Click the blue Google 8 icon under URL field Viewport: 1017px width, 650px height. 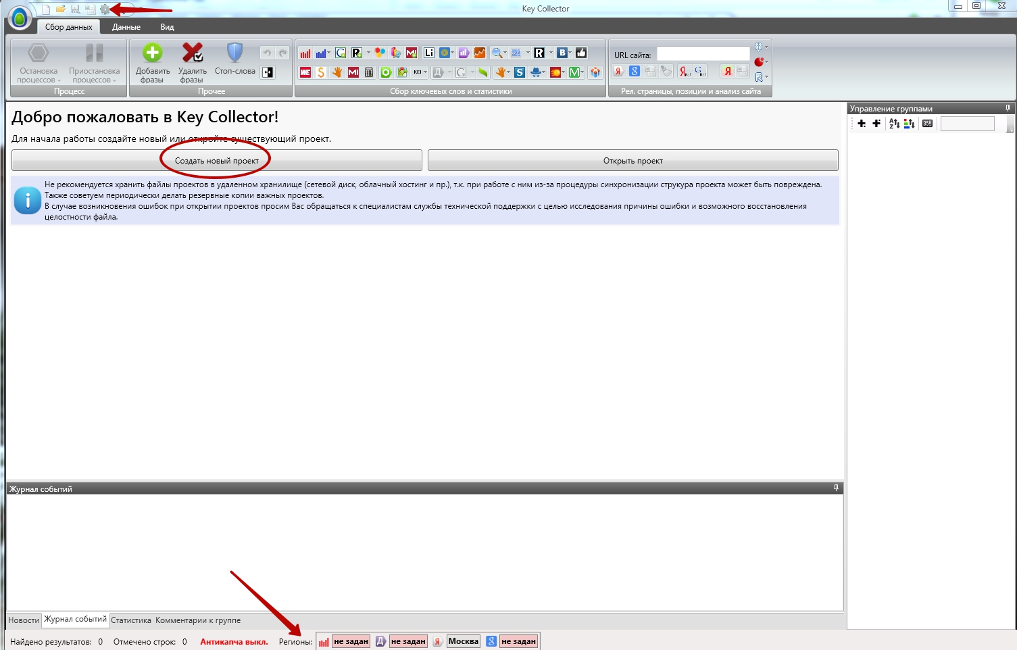635,71
